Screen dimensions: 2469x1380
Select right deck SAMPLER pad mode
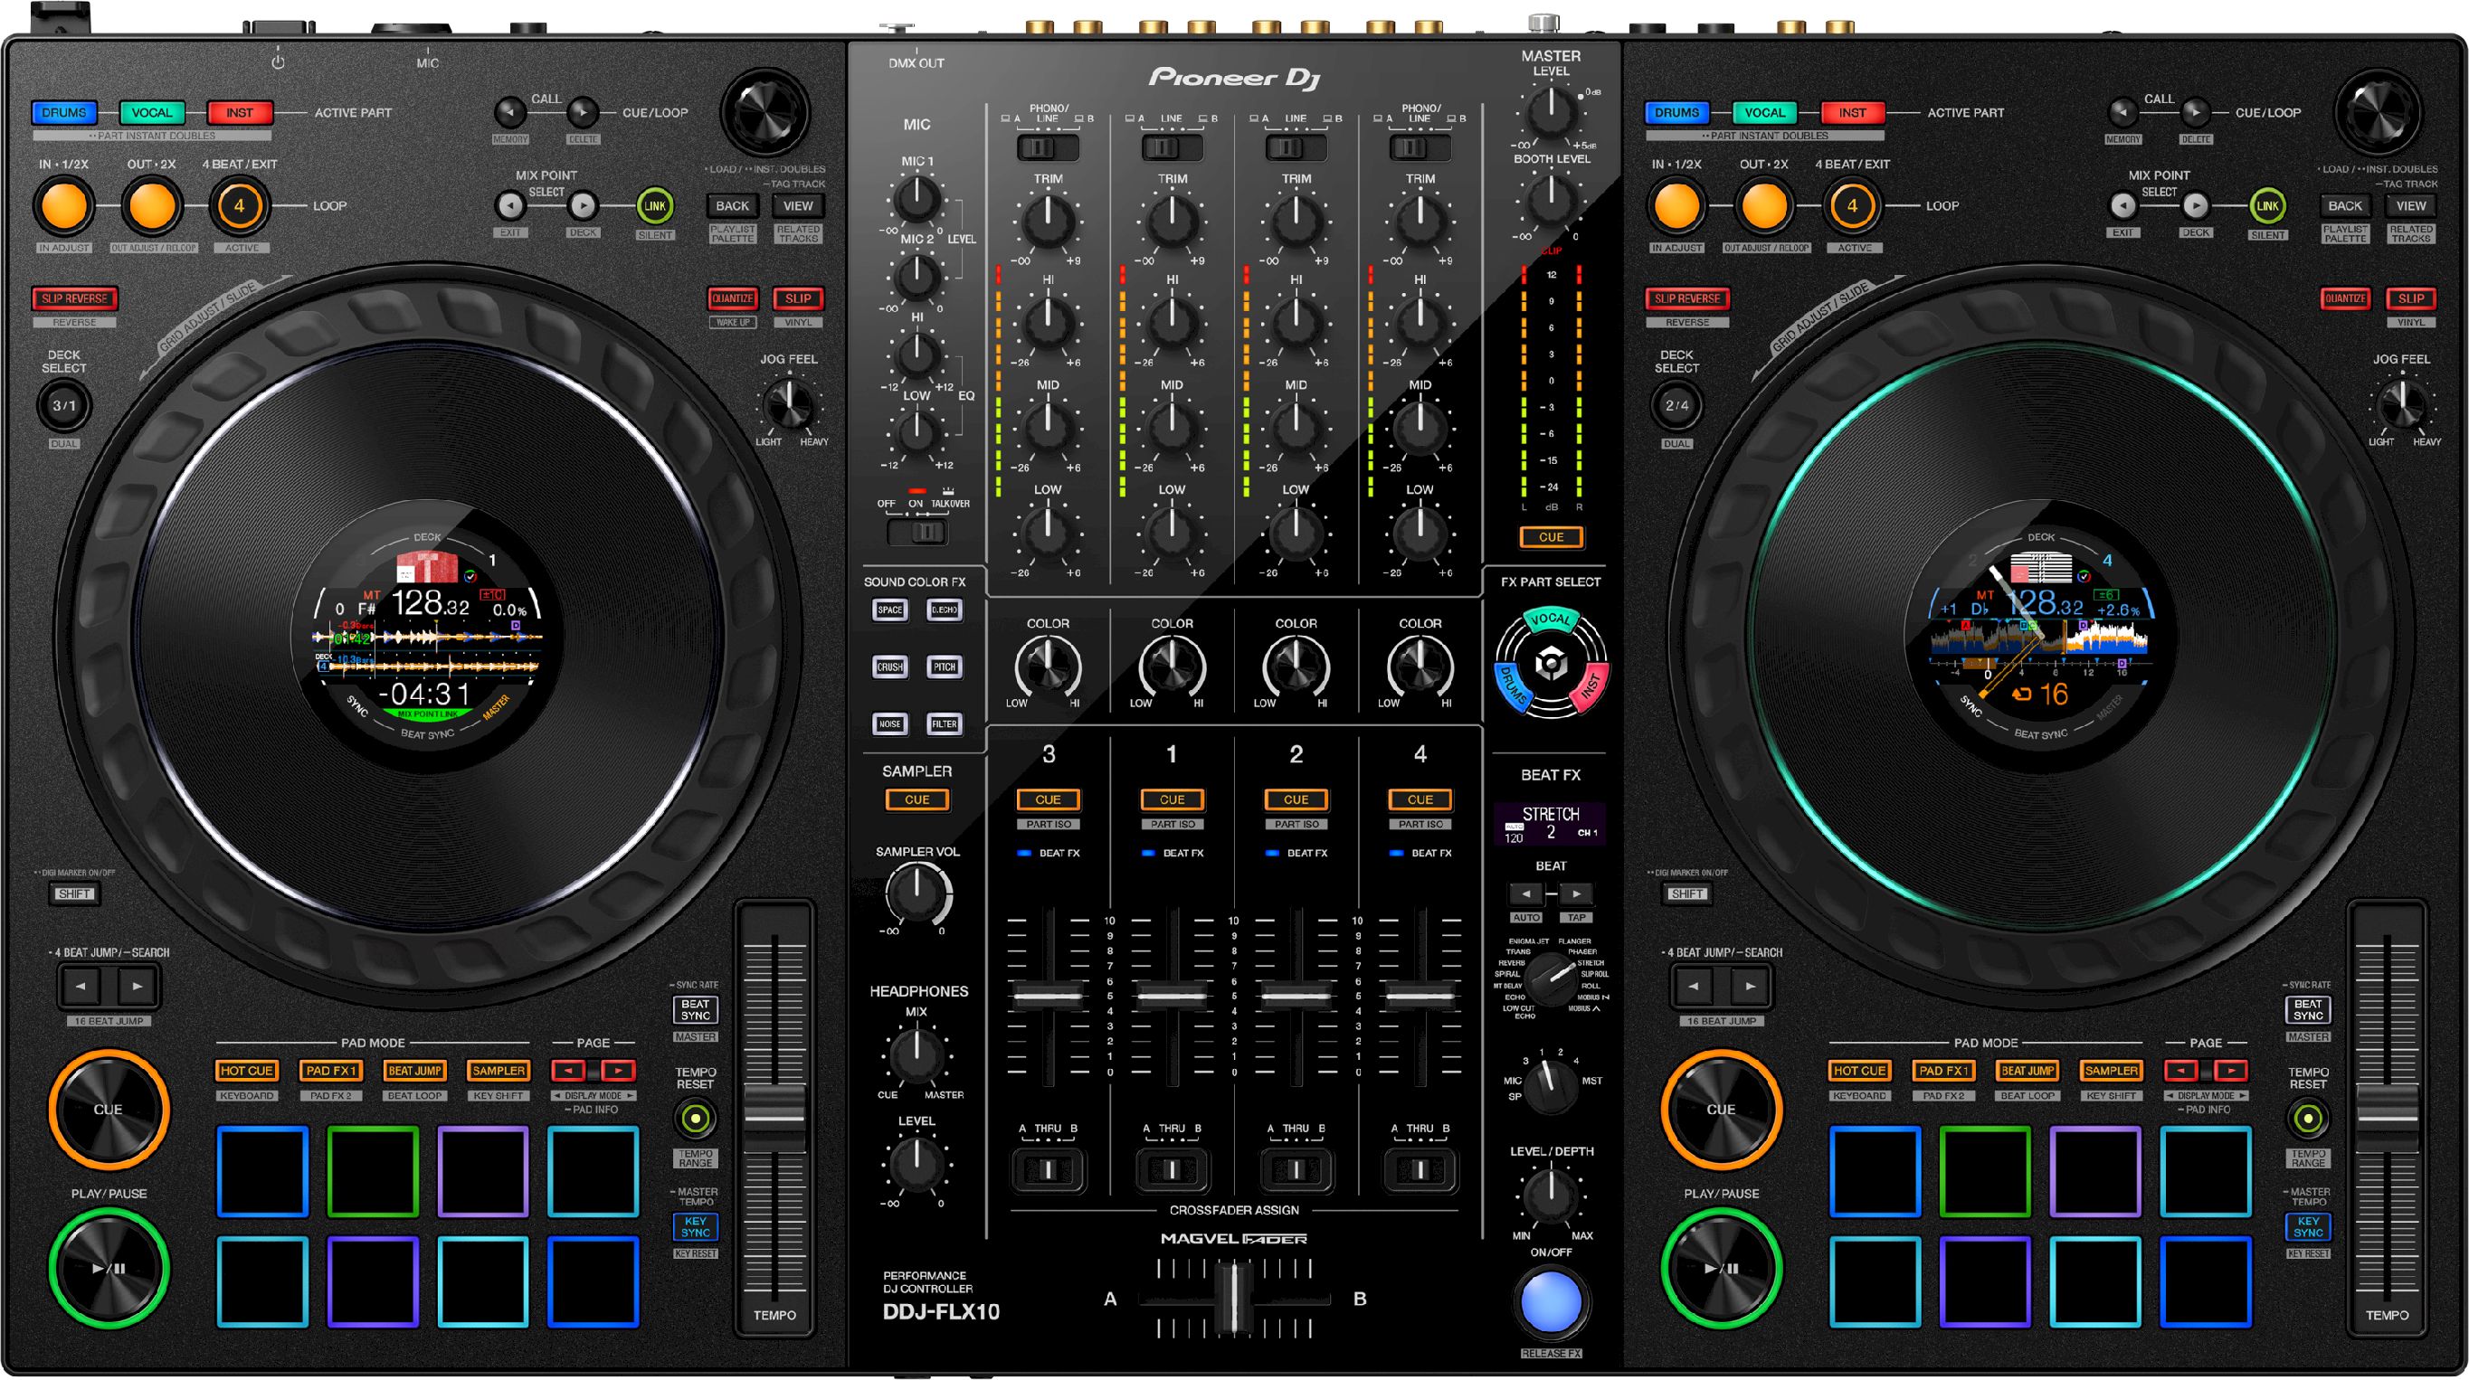coord(2111,1071)
